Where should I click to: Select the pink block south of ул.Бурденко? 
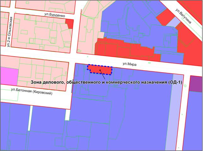tap(41, 35)
